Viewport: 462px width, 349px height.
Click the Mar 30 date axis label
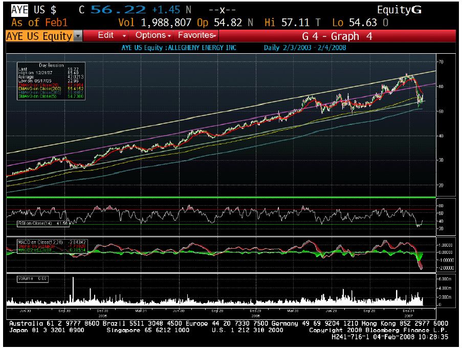coord(293,311)
